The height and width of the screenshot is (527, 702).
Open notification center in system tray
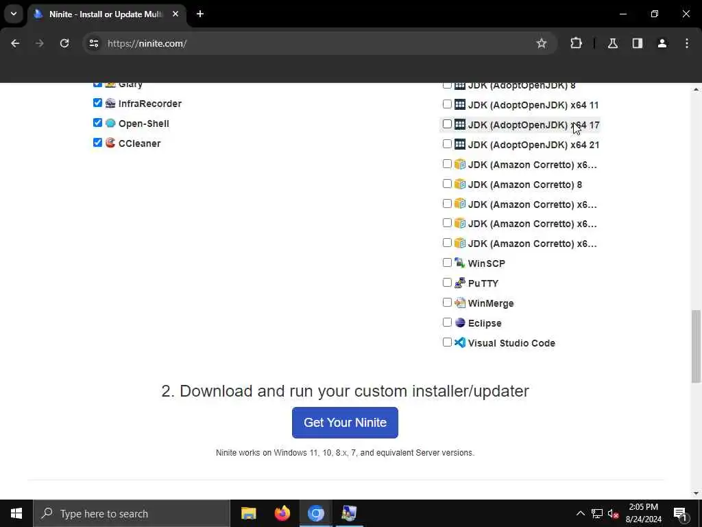[681, 513]
